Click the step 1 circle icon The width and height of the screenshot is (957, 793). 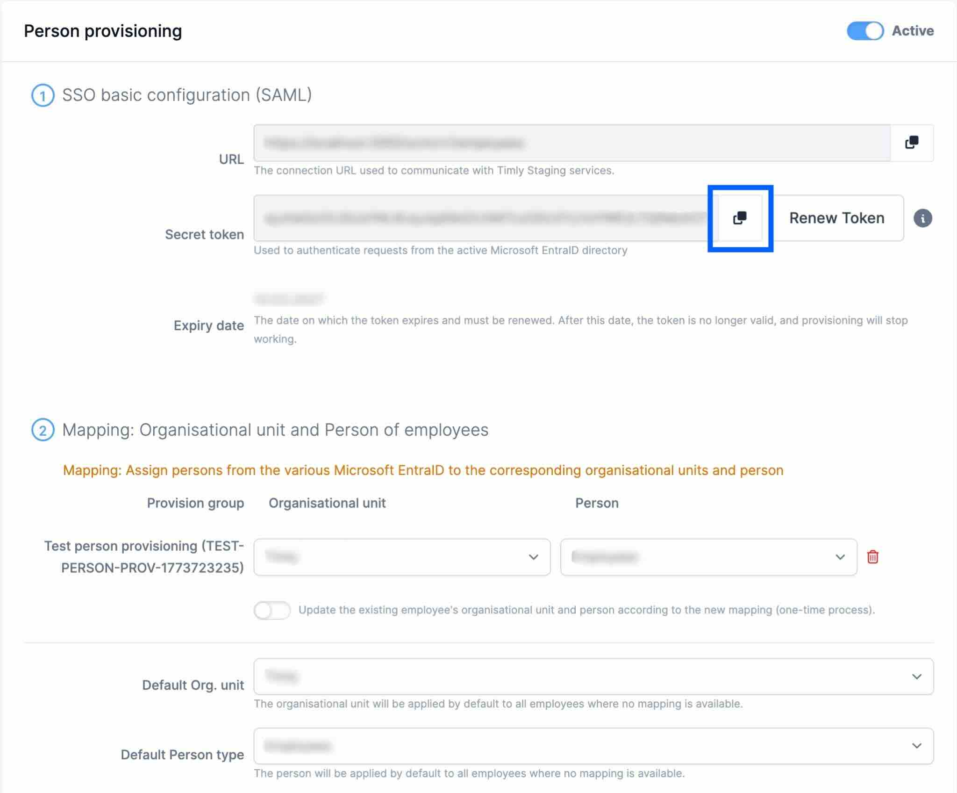click(43, 96)
